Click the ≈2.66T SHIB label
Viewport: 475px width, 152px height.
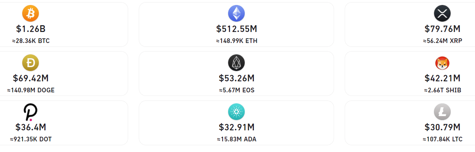pyautogui.click(x=442, y=90)
